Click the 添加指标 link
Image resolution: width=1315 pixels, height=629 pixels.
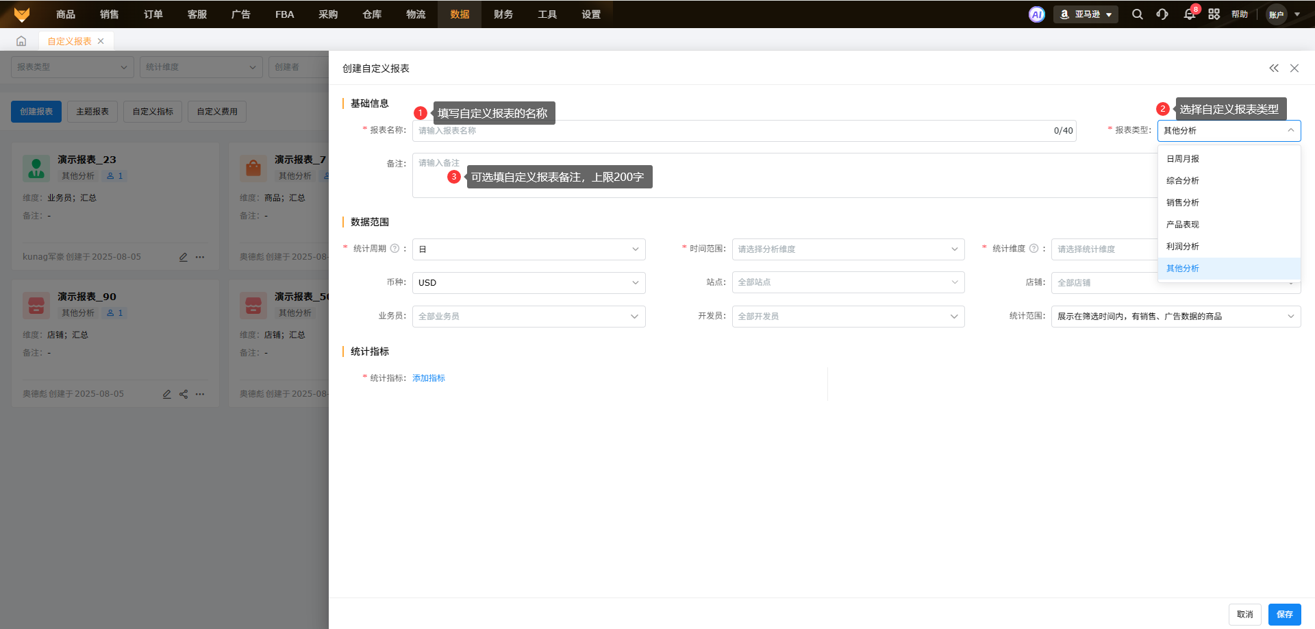[429, 378]
